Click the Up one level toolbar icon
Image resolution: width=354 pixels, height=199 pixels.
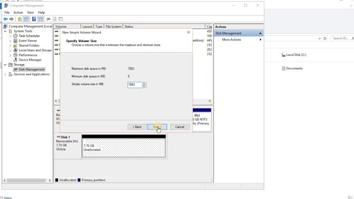(20, 19)
